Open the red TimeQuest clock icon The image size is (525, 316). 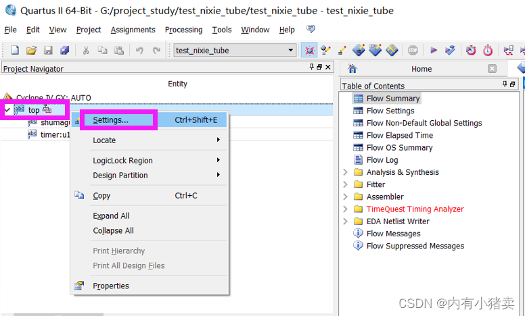471,51
